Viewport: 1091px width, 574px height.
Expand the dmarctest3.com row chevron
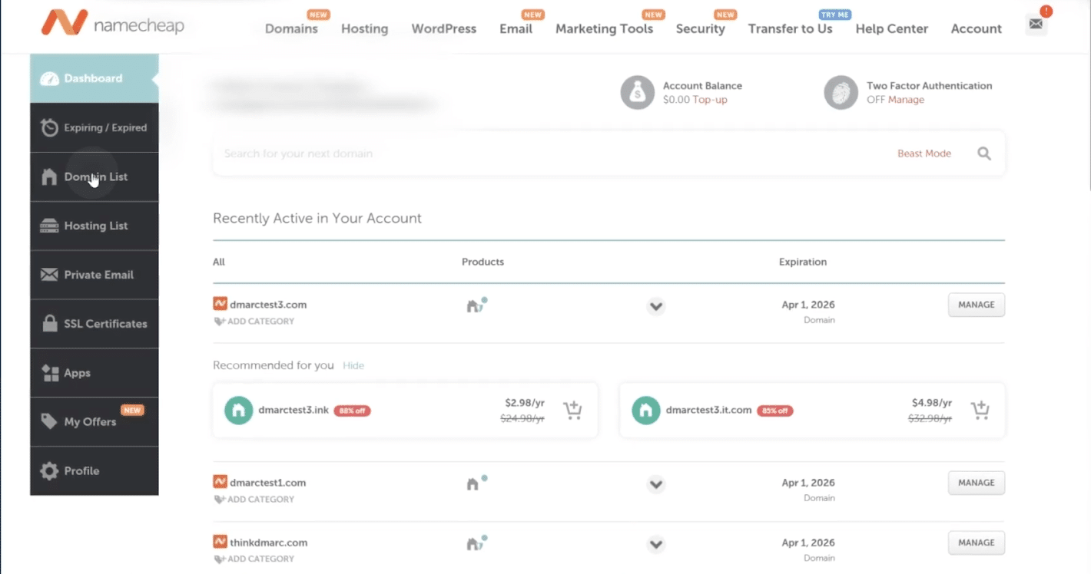coord(655,306)
